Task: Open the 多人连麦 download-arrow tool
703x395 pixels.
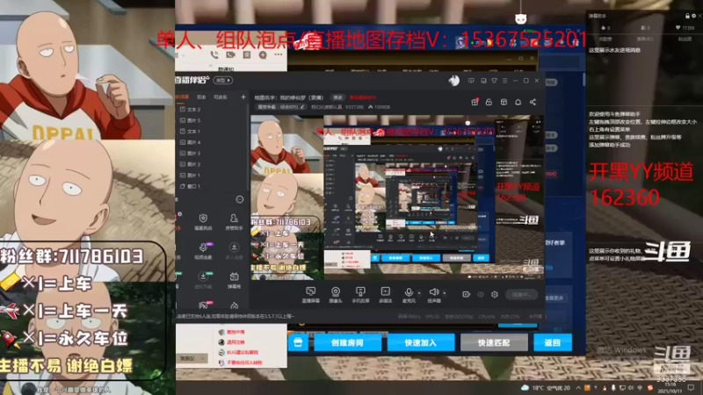Action: coord(234,250)
